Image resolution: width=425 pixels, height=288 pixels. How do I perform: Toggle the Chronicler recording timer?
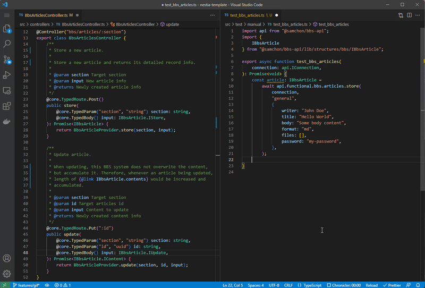(x=345, y=285)
